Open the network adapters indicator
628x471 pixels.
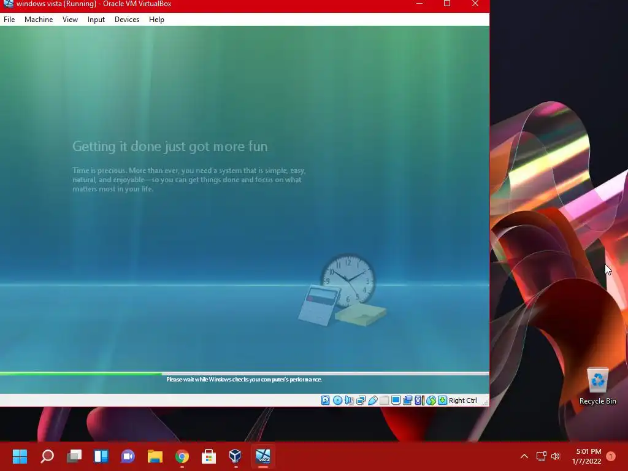[x=361, y=400]
